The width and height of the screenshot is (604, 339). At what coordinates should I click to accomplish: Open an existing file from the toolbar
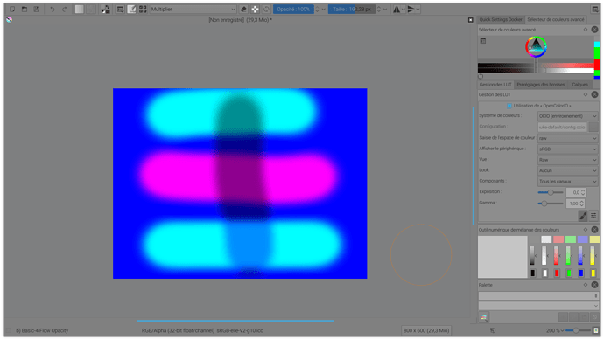[x=25, y=10]
